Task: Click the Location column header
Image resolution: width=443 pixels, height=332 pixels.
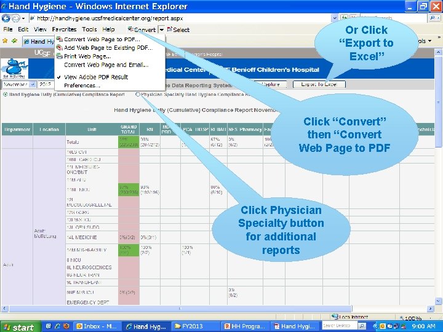Action: [49, 130]
